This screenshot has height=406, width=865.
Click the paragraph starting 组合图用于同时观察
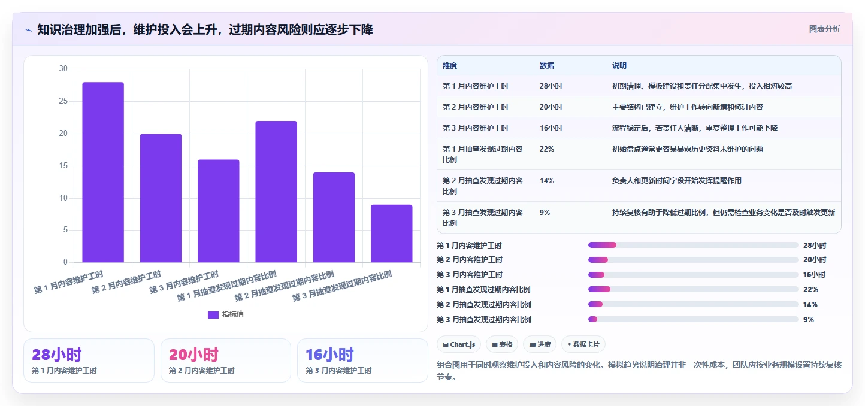point(639,371)
